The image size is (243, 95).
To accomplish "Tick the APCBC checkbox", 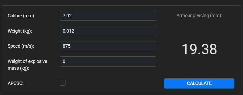I will coord(63,83).
